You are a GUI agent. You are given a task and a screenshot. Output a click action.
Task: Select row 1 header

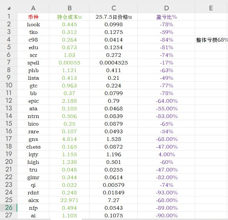[9, 17]
